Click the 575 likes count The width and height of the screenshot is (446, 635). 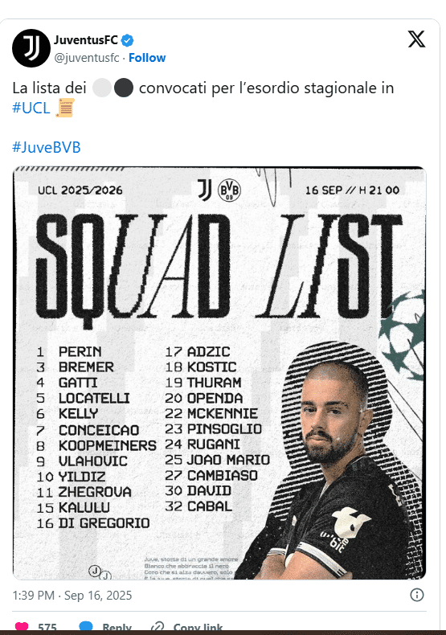pyautogui.click(x=47, y=628)
